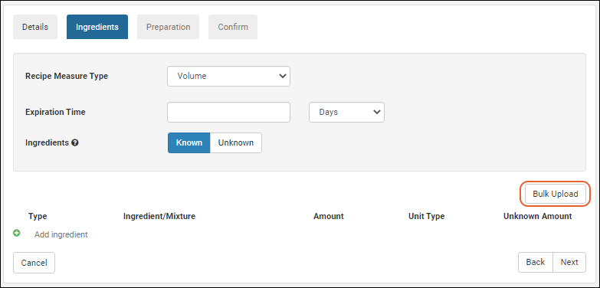
Task: Expand the Days unit dropdown
Action: (x=346, y=112)
